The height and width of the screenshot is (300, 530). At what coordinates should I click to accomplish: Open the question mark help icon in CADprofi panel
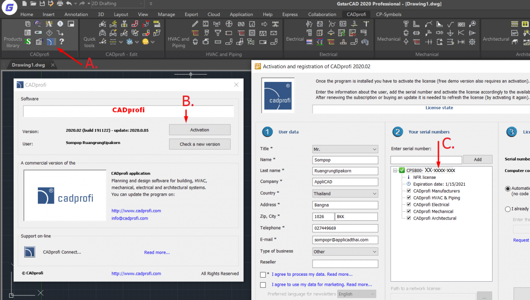(x=62, y=42)
